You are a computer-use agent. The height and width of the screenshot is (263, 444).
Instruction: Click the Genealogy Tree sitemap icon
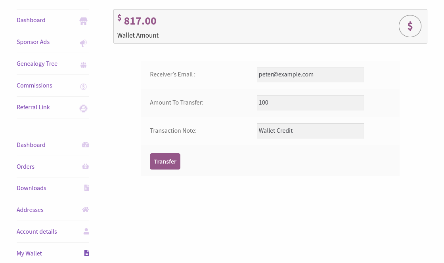83,65
